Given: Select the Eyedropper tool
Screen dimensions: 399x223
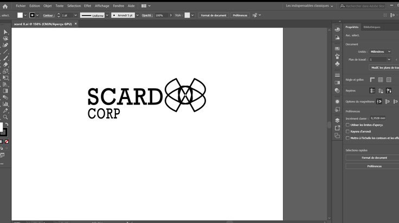Looking at the screenshot, I should [5, 110].
